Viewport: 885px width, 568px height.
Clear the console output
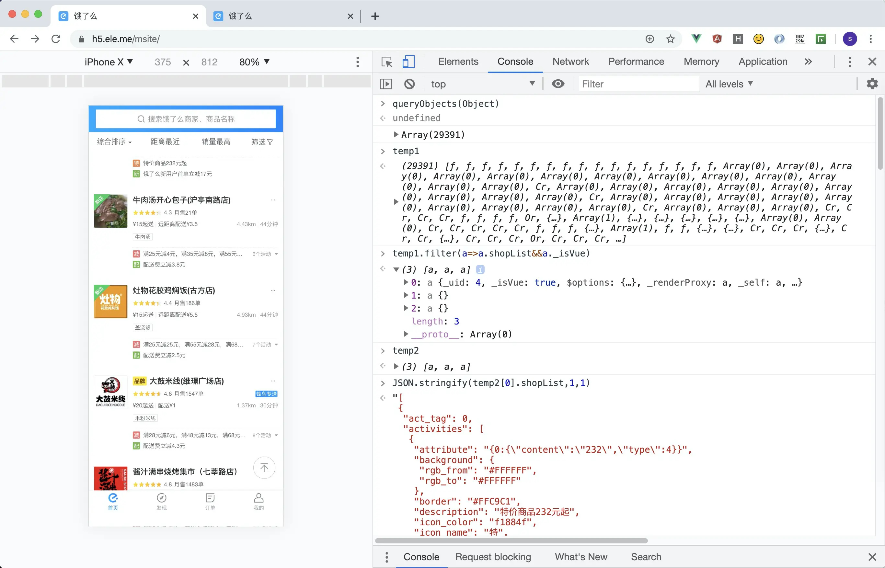(409, 84)
